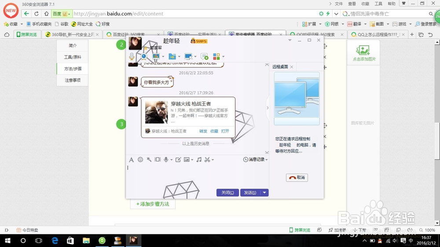Click the screenshot scissors icon
This screenshot has width=440, height=247.
[207, 160]
